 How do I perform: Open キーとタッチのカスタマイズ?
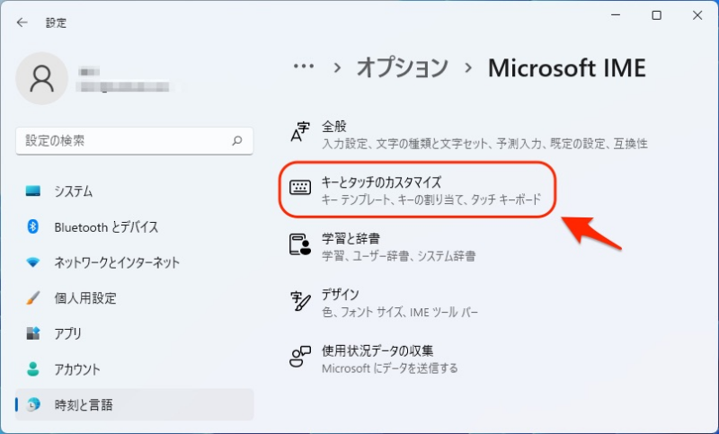pyautogui.click(x=417, y=190)
